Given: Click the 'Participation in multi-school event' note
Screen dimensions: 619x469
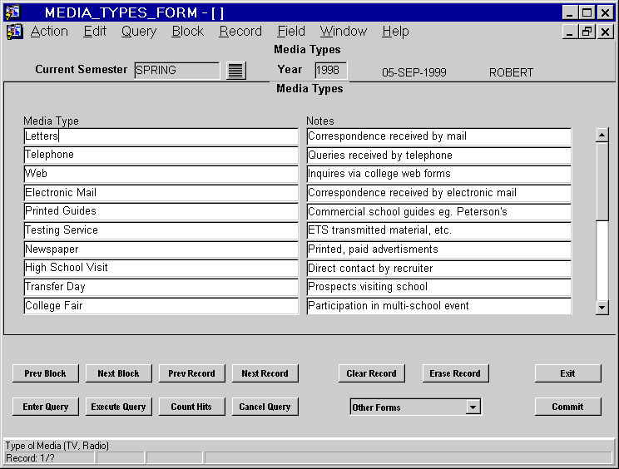Looking at the screenshot, I should click(x=439, y=306).
